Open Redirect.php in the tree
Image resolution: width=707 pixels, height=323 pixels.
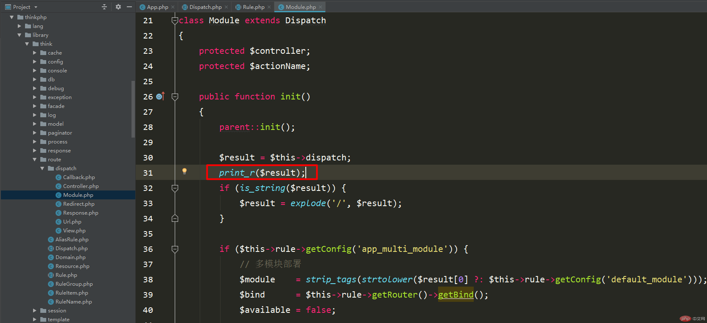click(x=78, y=204)
